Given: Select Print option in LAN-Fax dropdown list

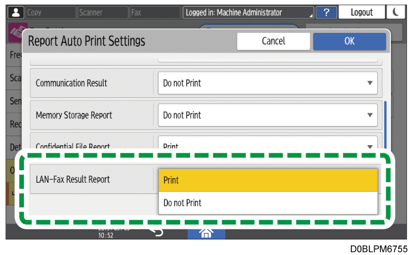Looking at the screenshot, I should (268, 180).
